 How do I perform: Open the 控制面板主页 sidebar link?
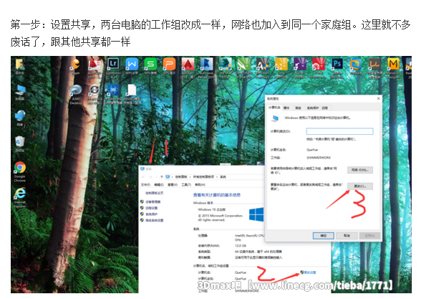[155, 193]
